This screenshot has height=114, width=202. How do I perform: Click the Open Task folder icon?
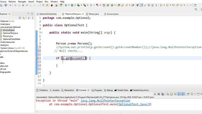tap(122, 5)
